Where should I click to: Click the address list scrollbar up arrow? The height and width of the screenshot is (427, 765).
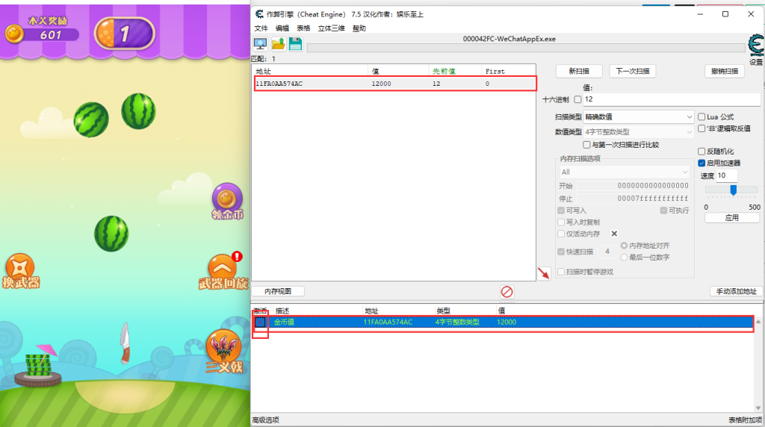pos(758,322)
